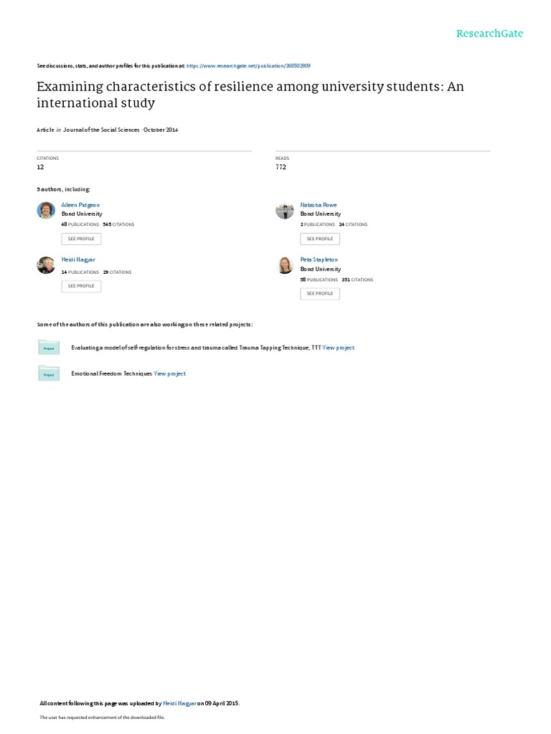
Task: Click See Profile button under Heidi Nagyar
Action: point(81,286)
